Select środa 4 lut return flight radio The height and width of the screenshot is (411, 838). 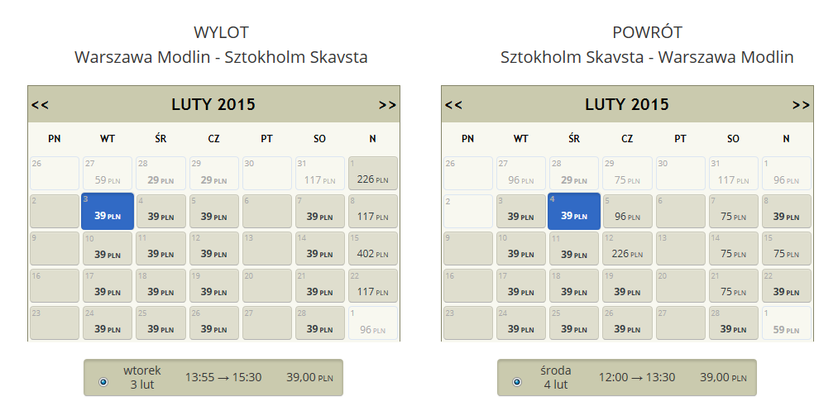(x=517, y=382)
